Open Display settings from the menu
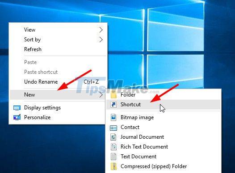Viewport: 235px width, 173px height. pos(58,108)
